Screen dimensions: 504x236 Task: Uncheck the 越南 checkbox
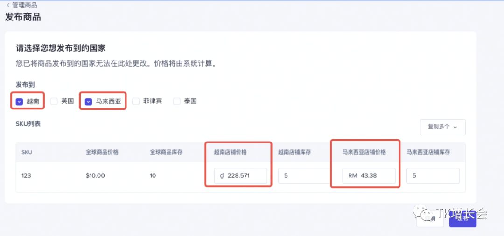[x=19, y=101]
